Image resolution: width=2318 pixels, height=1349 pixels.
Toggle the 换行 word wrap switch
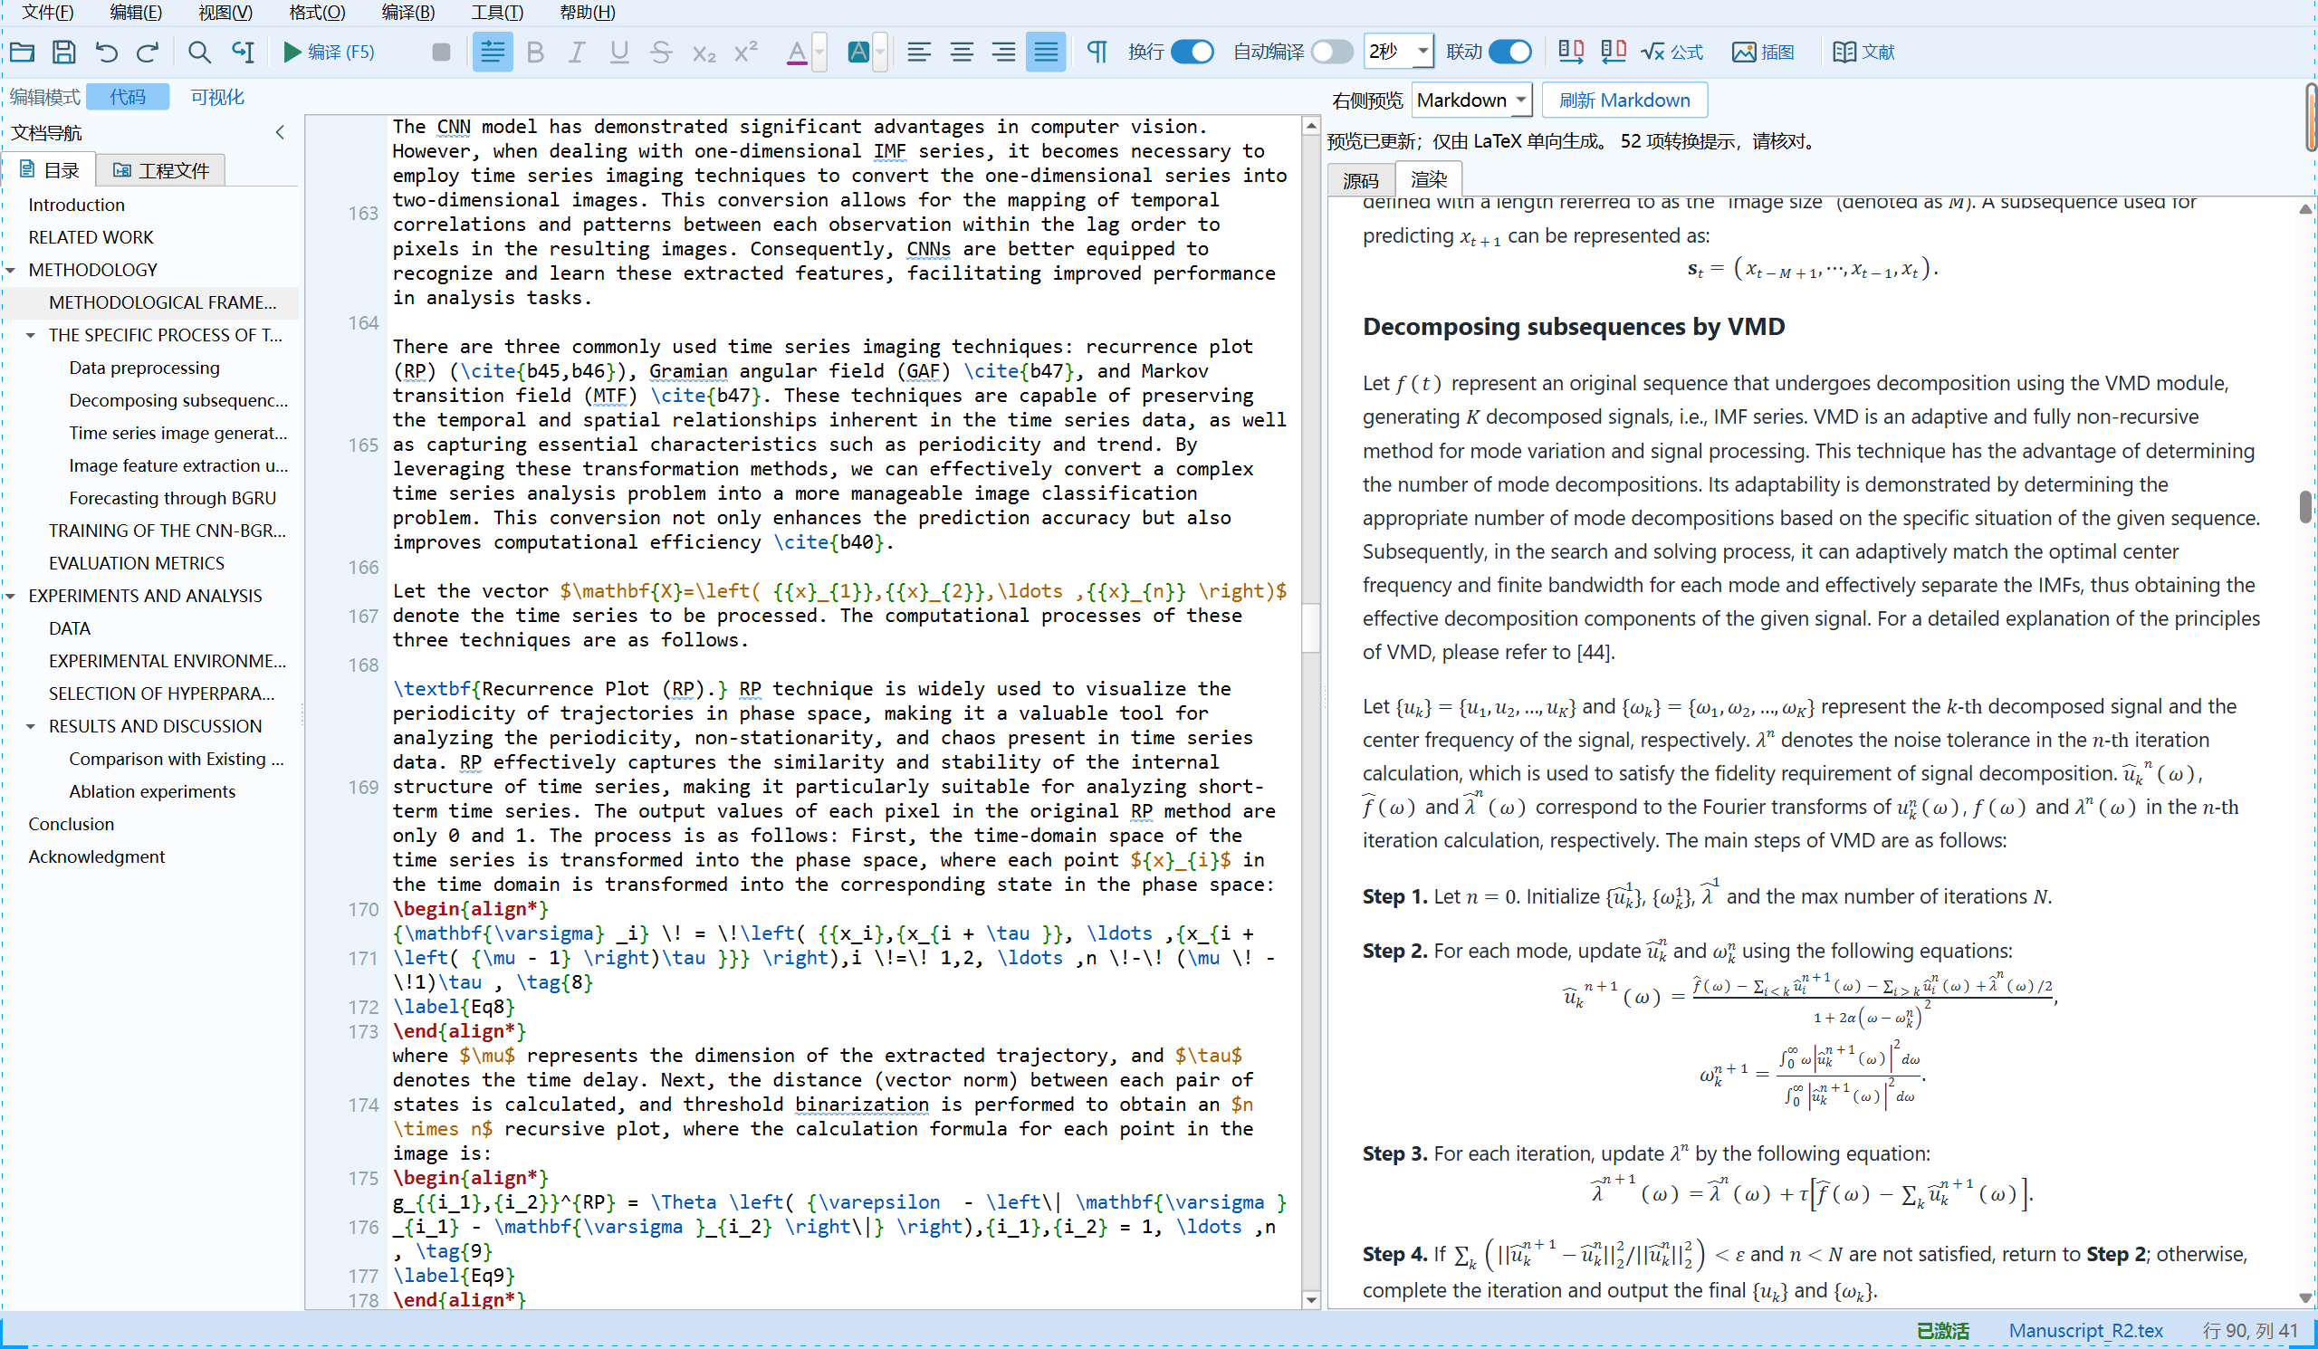1193,52
